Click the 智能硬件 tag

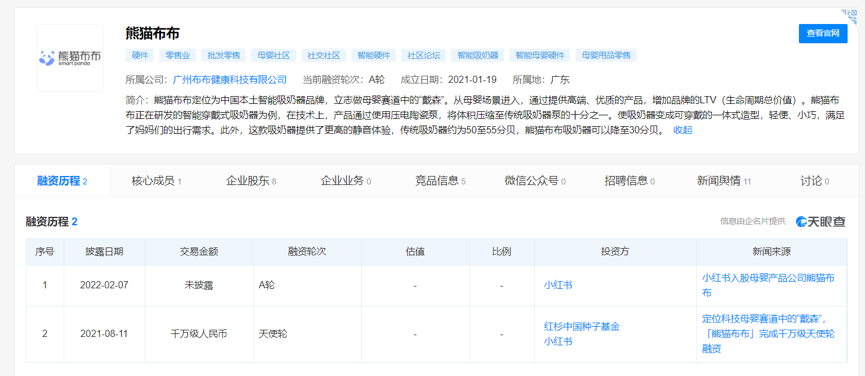(374, 55)
